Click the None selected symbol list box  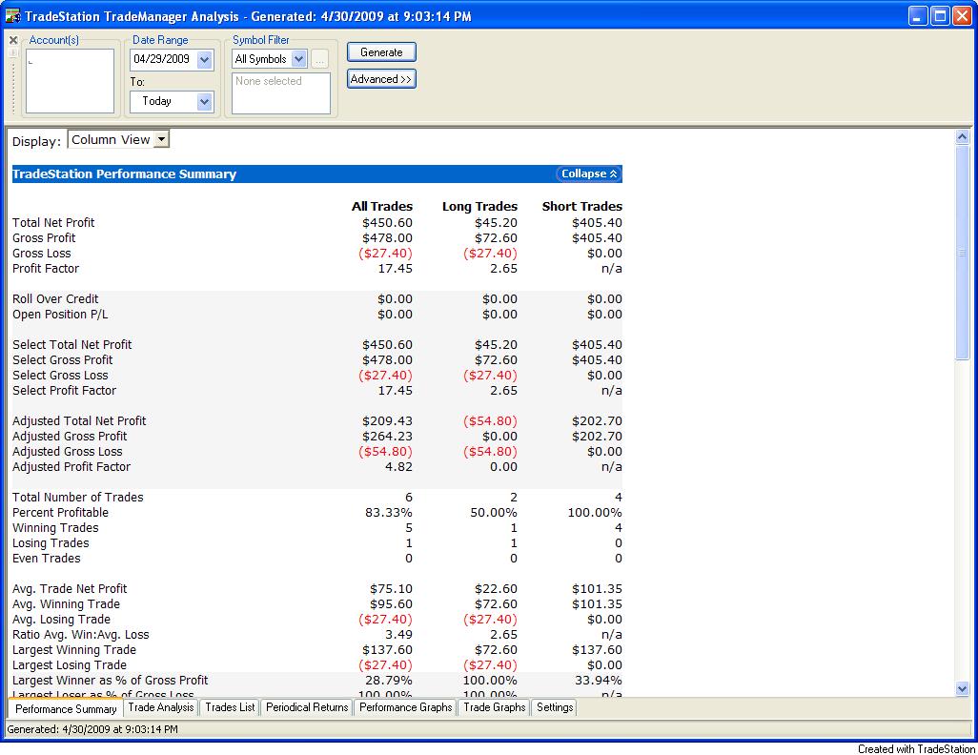[280, 93]
